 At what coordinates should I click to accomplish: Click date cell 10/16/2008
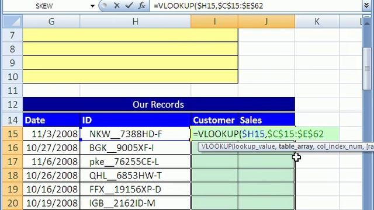tap(51, 189)
